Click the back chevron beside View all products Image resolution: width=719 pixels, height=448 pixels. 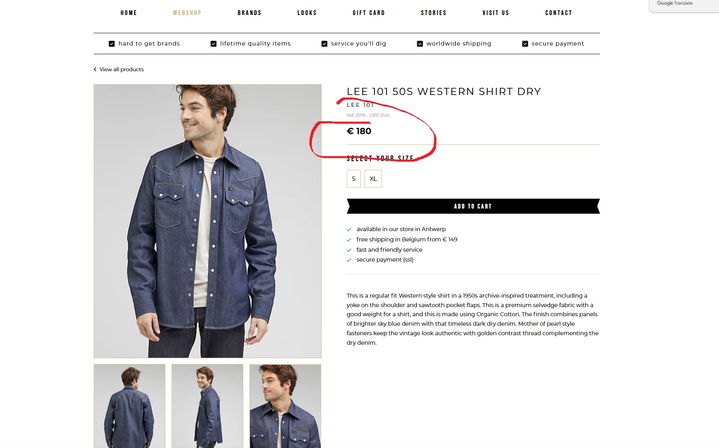pyautogui.click(x=95, y=69)
